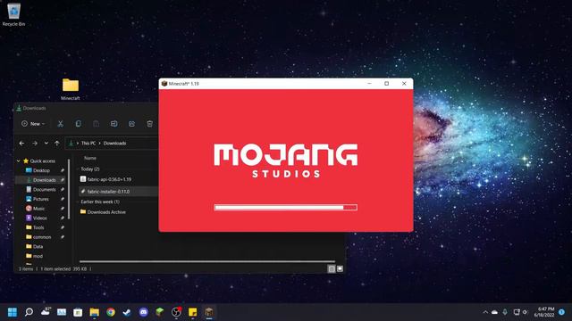Open Discord from the taskbar
The image size is (572, 321).
(x=144, y=312)
